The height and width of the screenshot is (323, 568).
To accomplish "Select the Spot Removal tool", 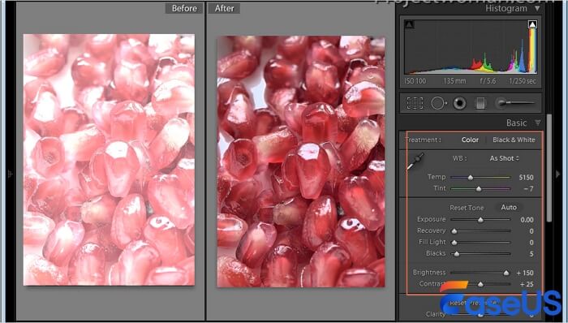I will pos(439,103).
